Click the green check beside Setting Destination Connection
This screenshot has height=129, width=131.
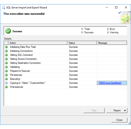point(6,63)
